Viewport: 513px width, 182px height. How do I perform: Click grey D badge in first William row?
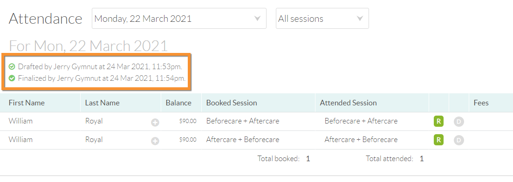click(458, 122)
